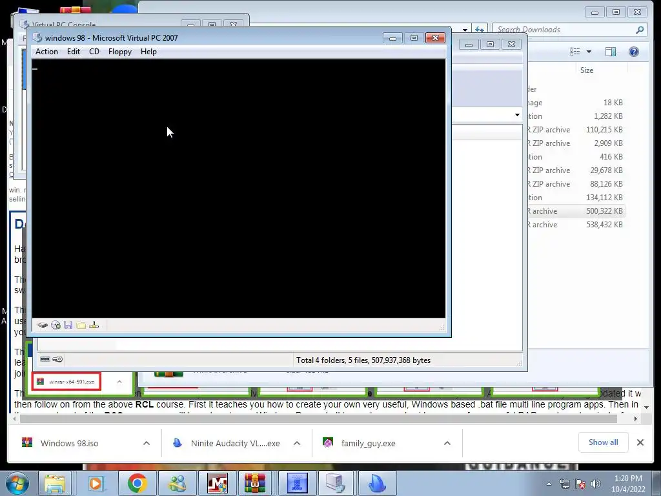
Task: Click the Show all downloads button
Action: tap(604, 442)
